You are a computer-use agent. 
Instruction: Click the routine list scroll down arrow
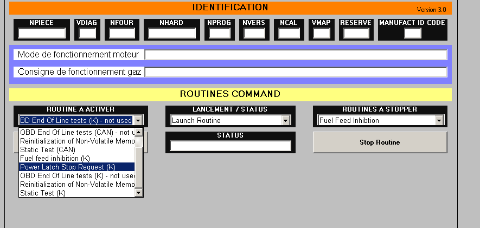coord(138,193)
